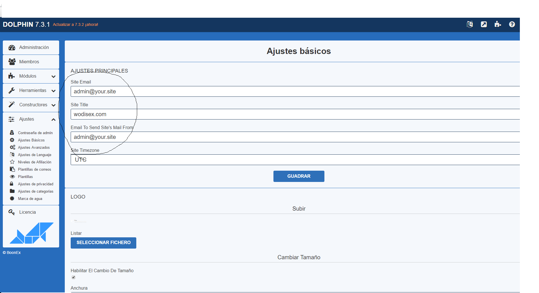Click the Niveles de Afiliación star icon

pyautogui.click(x=12, y=162)
